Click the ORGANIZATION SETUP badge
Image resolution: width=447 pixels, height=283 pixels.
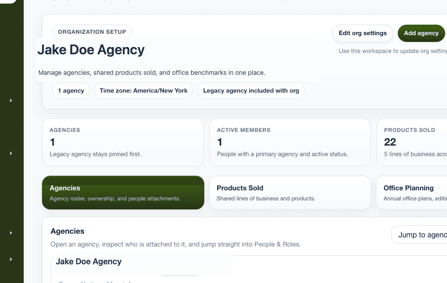tap(92, 32)
